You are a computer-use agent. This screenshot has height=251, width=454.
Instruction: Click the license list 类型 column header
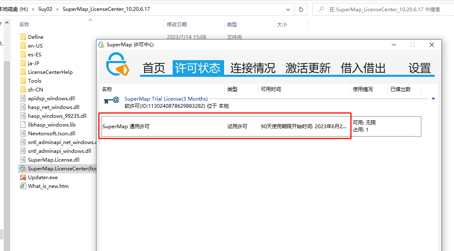pos(242,89)
